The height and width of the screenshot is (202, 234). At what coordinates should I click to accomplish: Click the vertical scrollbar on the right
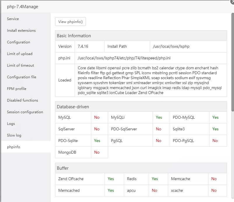coord(232,64)
